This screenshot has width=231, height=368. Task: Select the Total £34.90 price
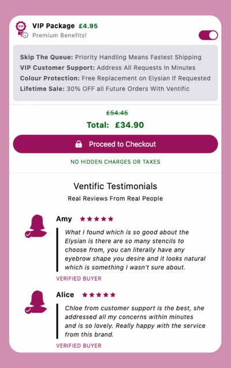[115, 125]
